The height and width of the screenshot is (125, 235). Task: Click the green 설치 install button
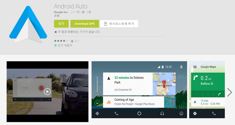[61, 24]
